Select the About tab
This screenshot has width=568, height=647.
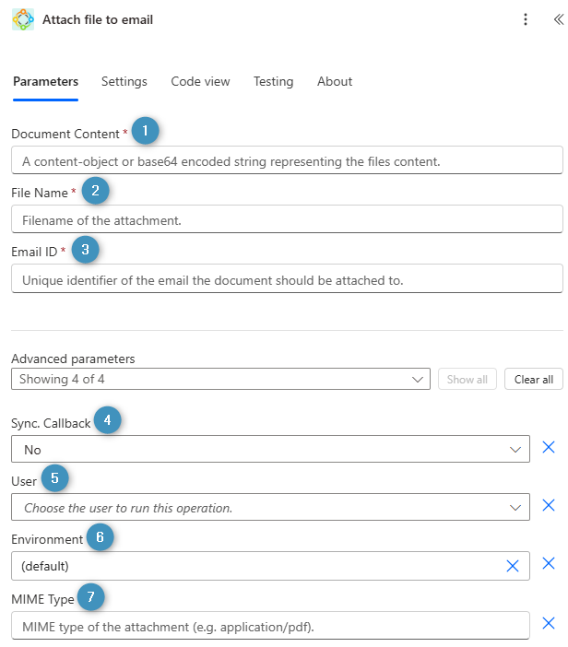click(335, 81)
